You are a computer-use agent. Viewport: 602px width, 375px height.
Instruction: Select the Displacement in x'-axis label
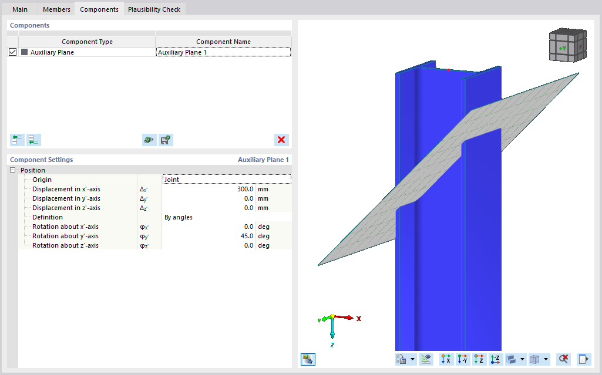pyautogui.click(x=66, y=189)
